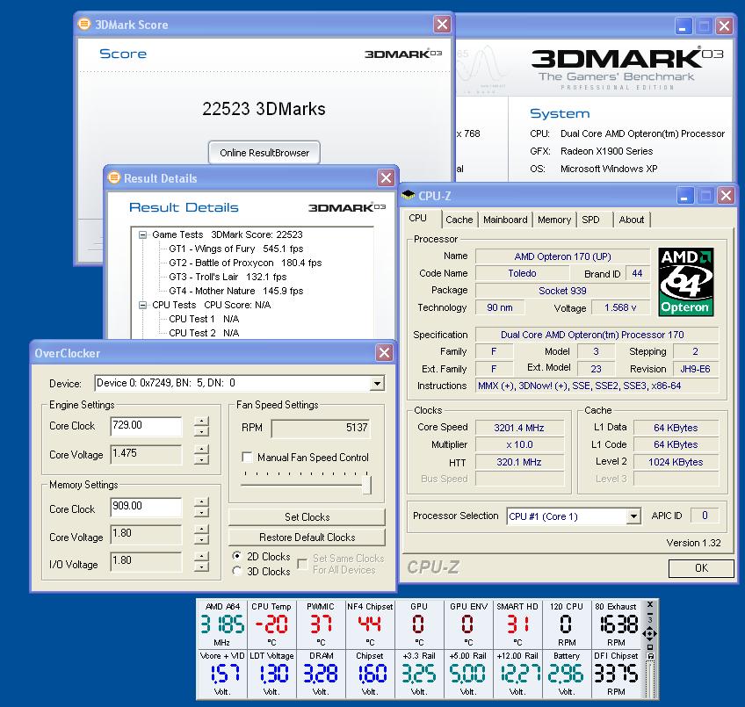Toggle Set Same Clocks For All Devices
The height and width of the screenshot is (707, 745).
[301, 564]
